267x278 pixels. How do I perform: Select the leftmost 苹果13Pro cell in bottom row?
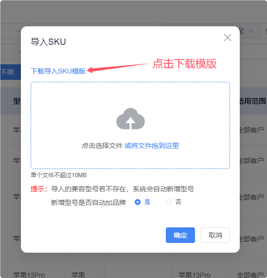[x=29, y=275]
